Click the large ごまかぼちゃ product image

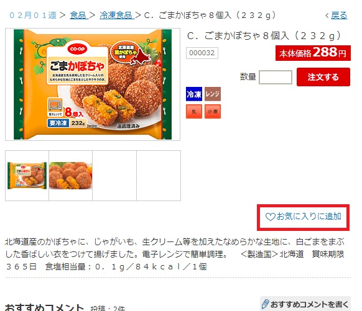93,84
